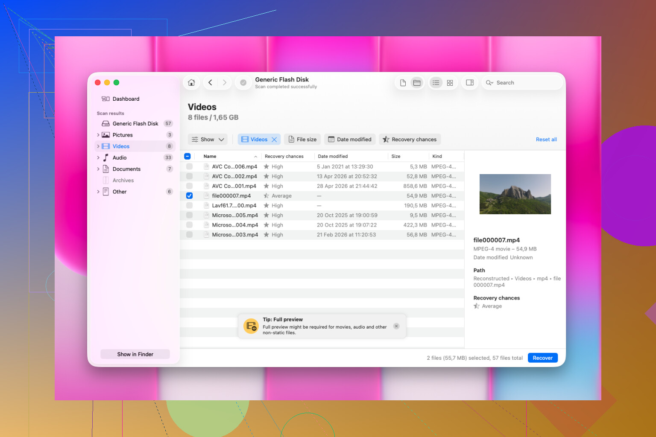This screenshot has width=656, height=437.
Task: Check the box for Lavf61.7...00.mp4
Action: [189, 205]
